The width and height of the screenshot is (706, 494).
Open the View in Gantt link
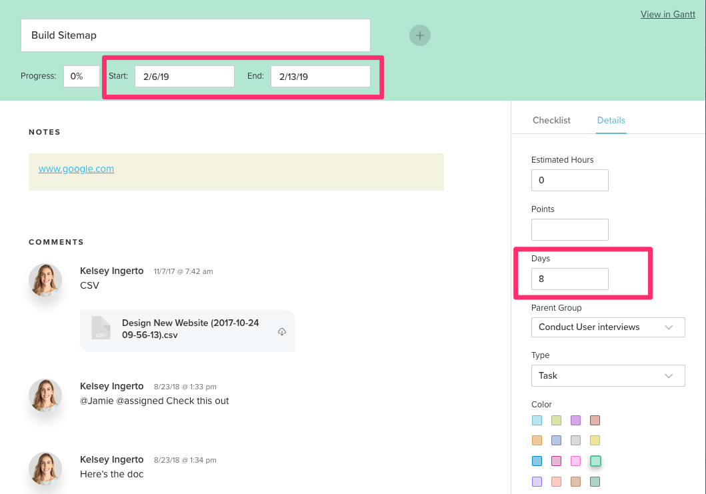tap(667, 14)
